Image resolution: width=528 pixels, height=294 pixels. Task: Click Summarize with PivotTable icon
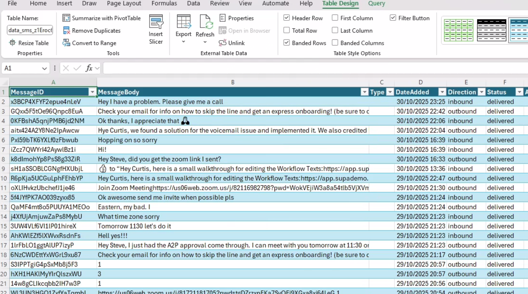coord(66,18)
